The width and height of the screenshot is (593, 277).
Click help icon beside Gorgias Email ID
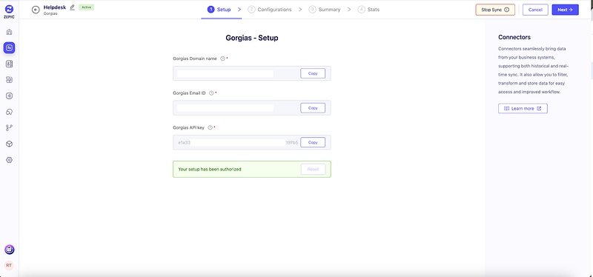tap(211, 93)
